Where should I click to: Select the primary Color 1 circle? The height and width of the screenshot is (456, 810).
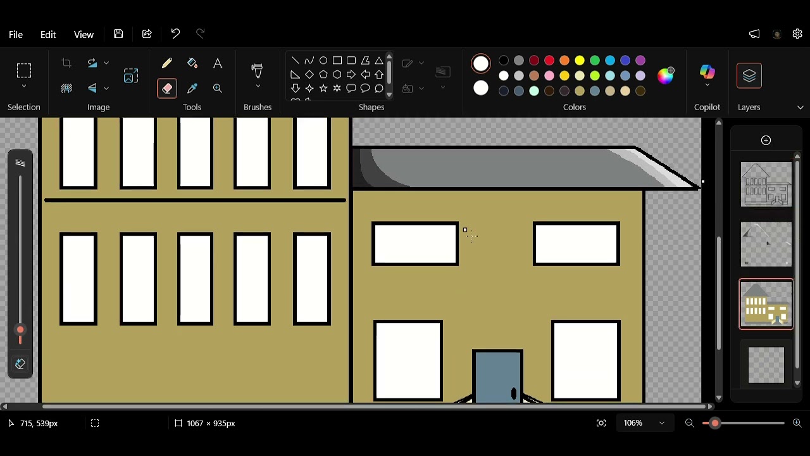point(481,64)
